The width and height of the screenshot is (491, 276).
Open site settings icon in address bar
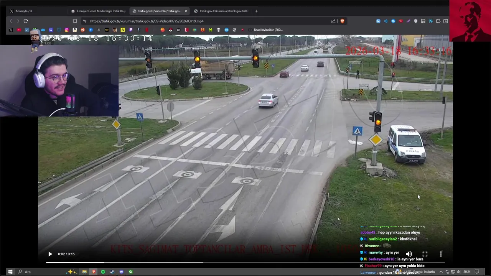pos(84,21)
